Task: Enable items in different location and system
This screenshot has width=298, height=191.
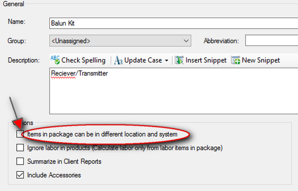Action: tap(20, 134)
